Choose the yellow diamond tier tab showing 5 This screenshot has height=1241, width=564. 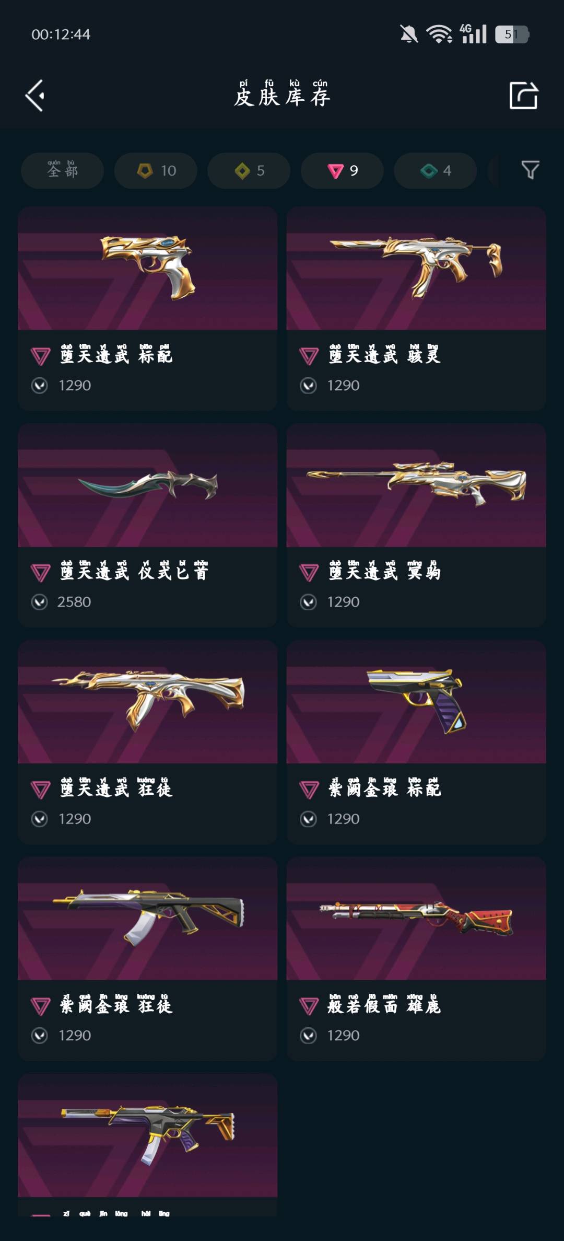[249, 170]
